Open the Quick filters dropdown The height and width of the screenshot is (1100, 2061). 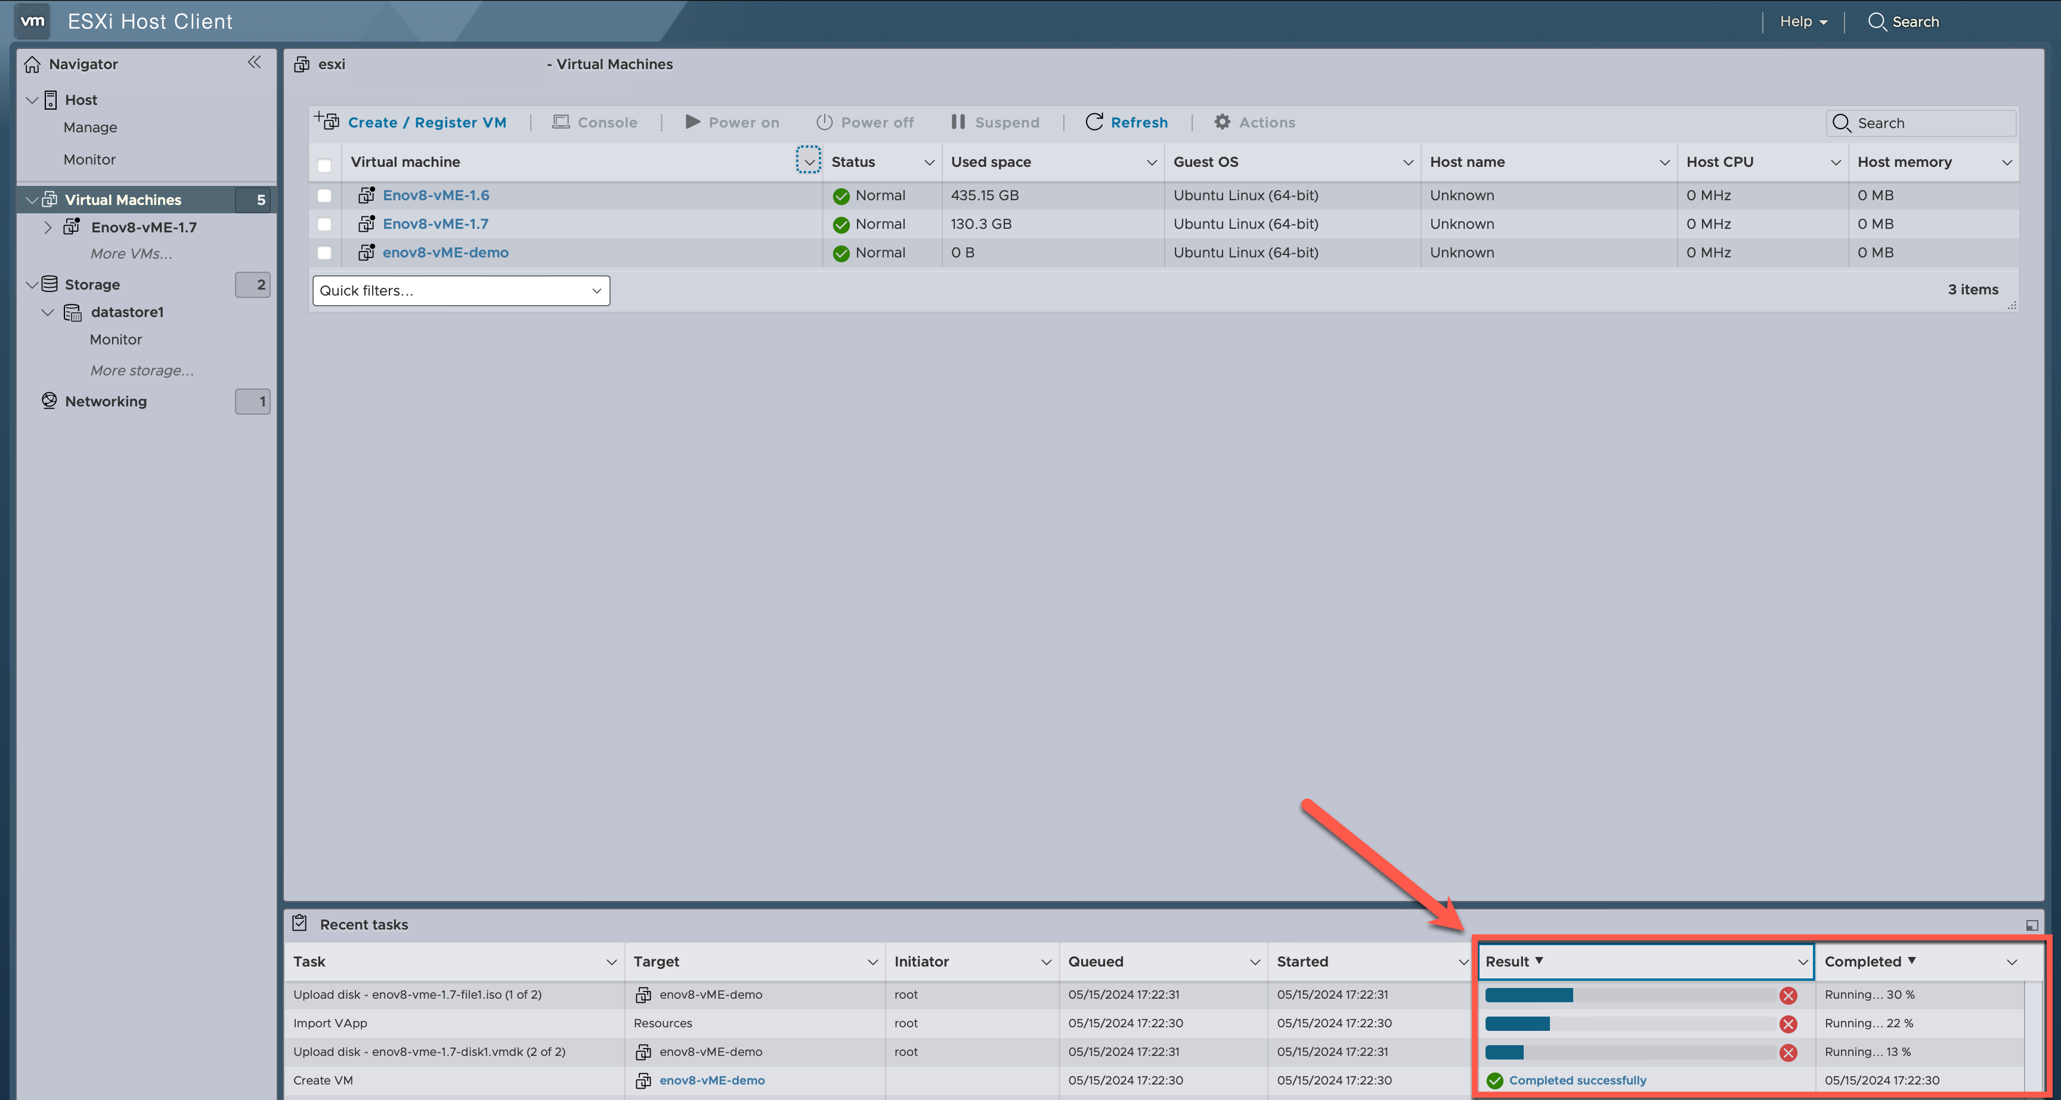(461, 290)
